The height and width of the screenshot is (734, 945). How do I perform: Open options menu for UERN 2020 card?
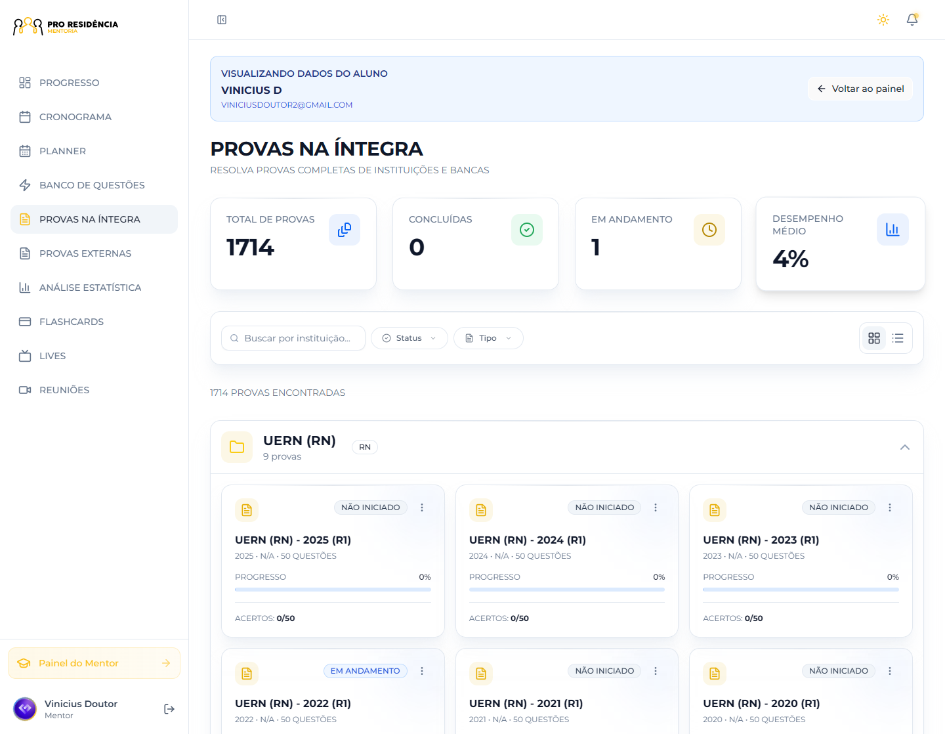pyautogui.click(x=890, y=671)
